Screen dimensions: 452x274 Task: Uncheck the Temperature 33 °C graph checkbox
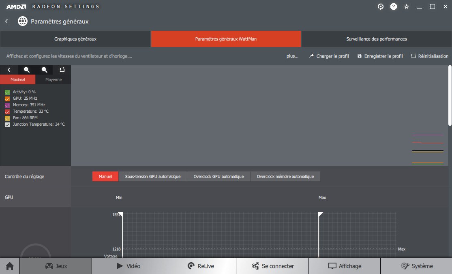click(7, 112)
